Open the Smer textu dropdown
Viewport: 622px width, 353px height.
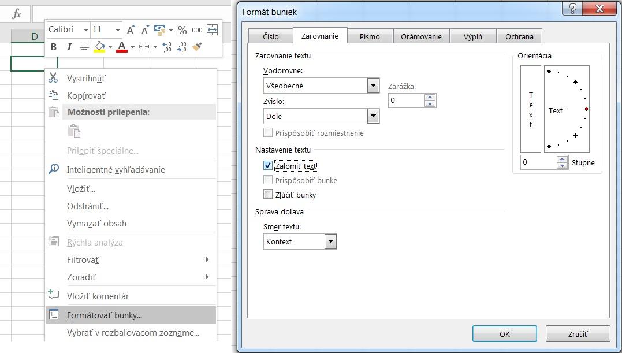[x=330, y=242]
